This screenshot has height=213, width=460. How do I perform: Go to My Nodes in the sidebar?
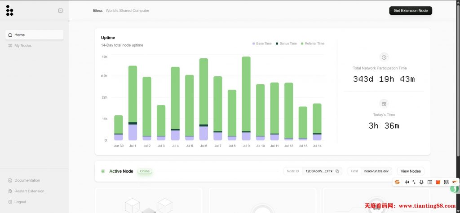[20, 45]
